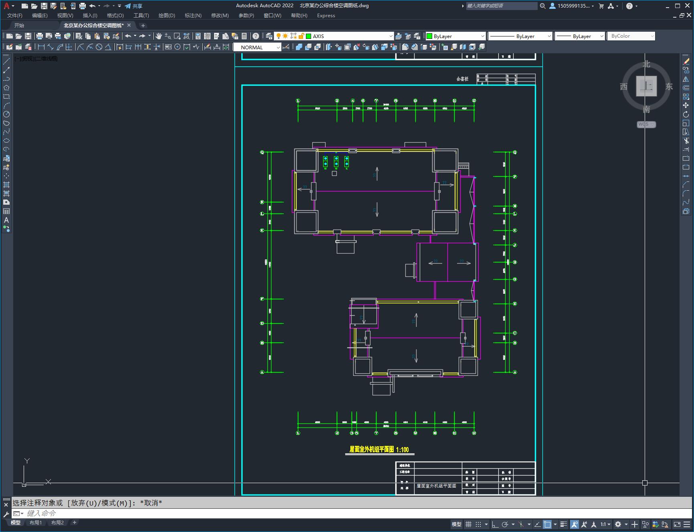This screenshot has height=532, width=694.
Task: Open the ByLayer linetype dropdown
Action: click(549, 36)
